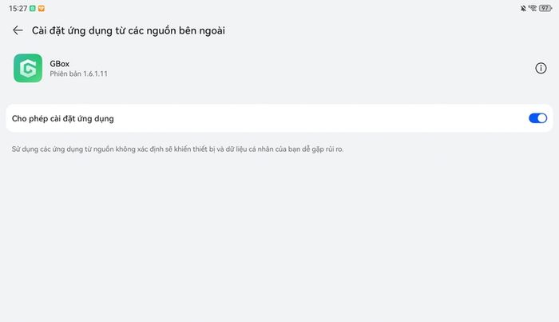
Task: Tap the battery indicator showing 97
Action: (545, 8)
